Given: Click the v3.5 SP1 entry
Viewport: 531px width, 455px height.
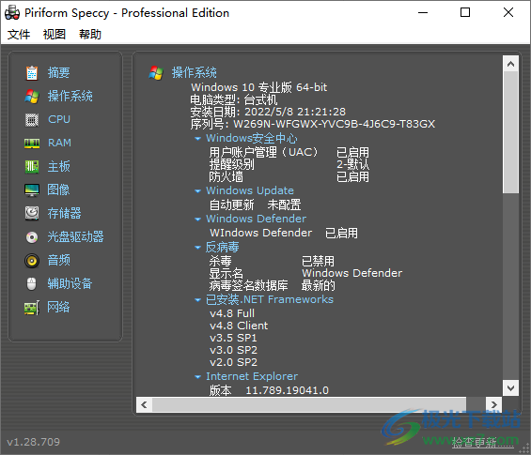Looking at the screenshot, I should pos(233,338).
